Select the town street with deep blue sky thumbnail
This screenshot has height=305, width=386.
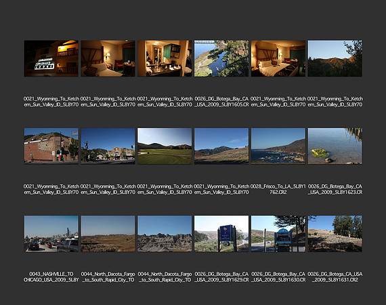click(108, 146)
